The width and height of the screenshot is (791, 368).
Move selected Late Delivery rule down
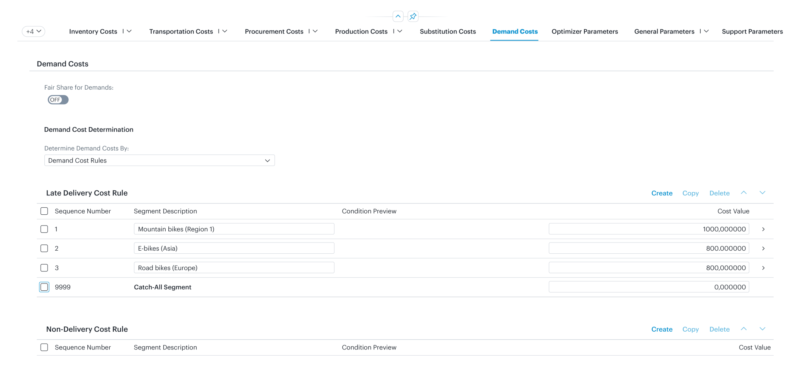pyautogui.click(x=762, y=193)
